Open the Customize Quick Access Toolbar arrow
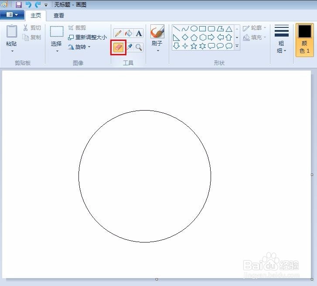This screenshot has height=286, width=317. (x=46, y=5)
